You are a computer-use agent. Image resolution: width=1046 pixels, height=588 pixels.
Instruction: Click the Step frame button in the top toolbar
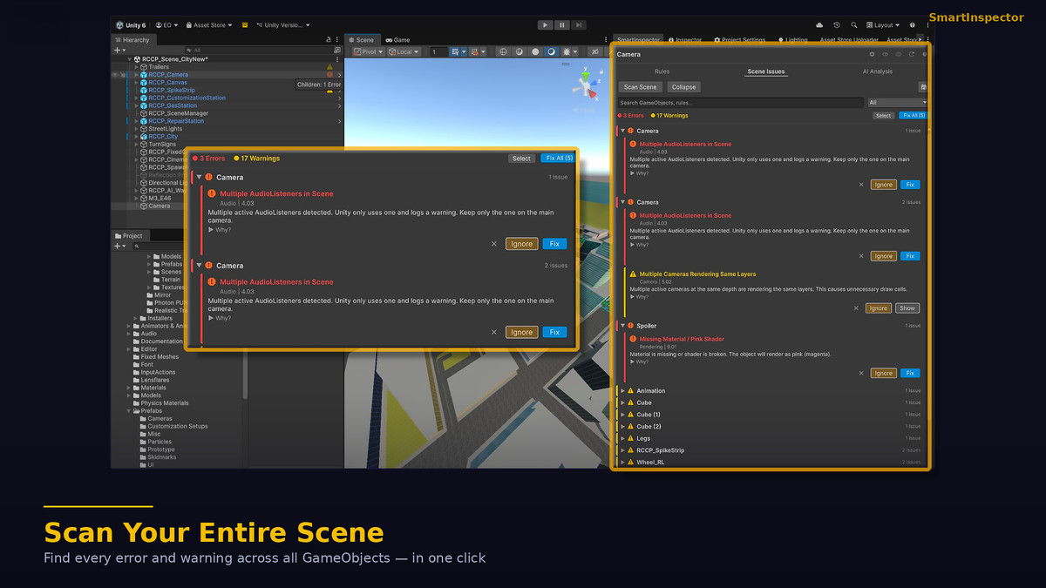click(x=579, y=25)
